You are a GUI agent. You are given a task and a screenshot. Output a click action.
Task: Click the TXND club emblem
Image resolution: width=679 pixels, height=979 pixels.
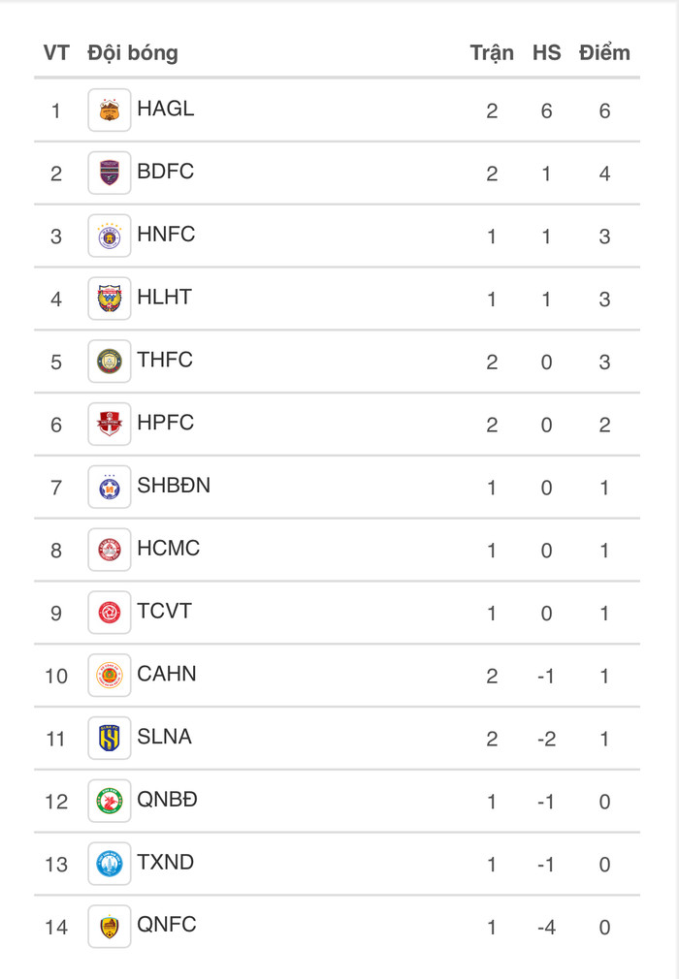110,864
